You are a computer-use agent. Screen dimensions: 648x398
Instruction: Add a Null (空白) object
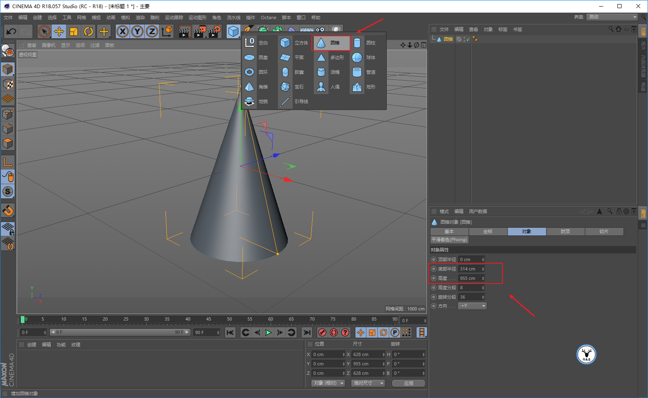coord(256,43)
